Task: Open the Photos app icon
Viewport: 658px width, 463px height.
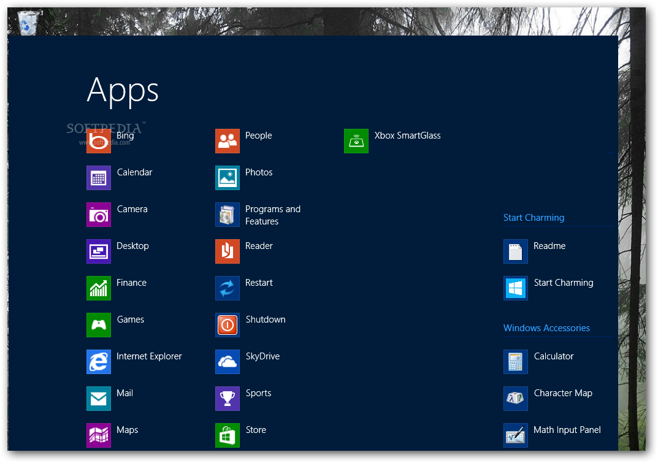Action: coord(228,178)
